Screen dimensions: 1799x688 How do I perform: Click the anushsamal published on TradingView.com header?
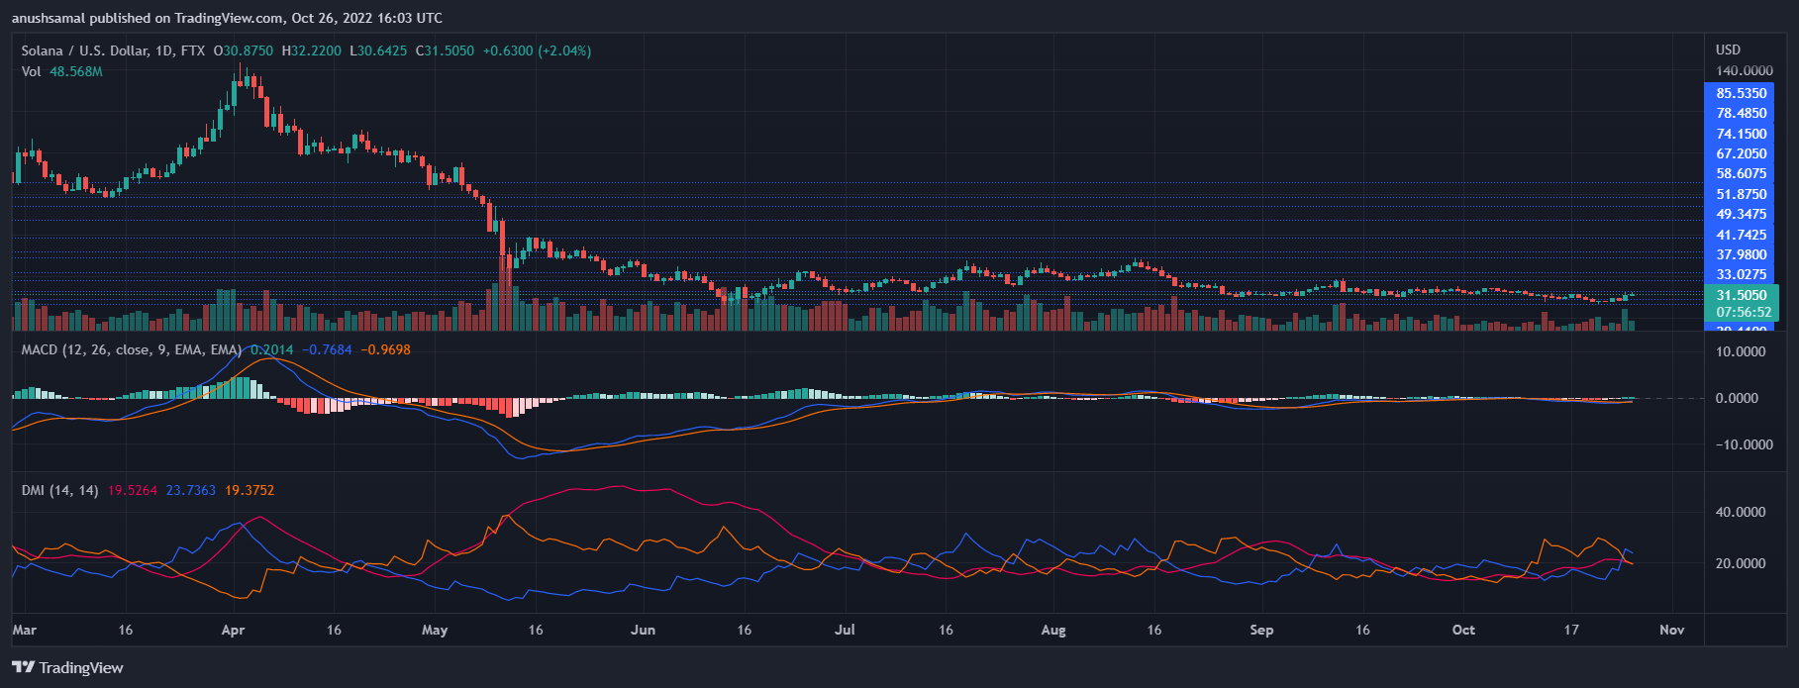(x=227, y=18)
